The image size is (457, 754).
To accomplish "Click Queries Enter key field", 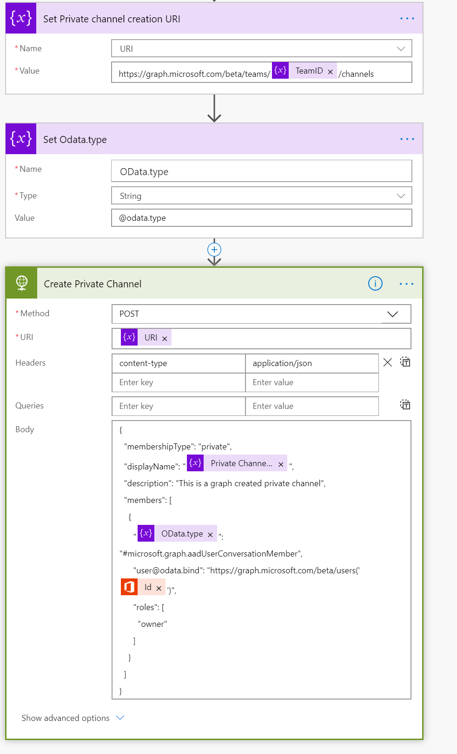I will tap(179, 406).
